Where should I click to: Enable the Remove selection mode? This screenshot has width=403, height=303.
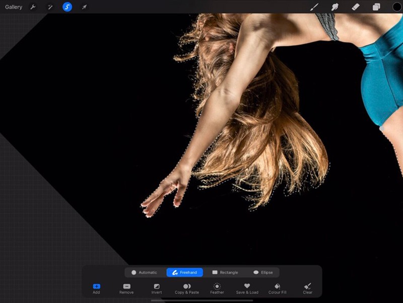[126, 288]
